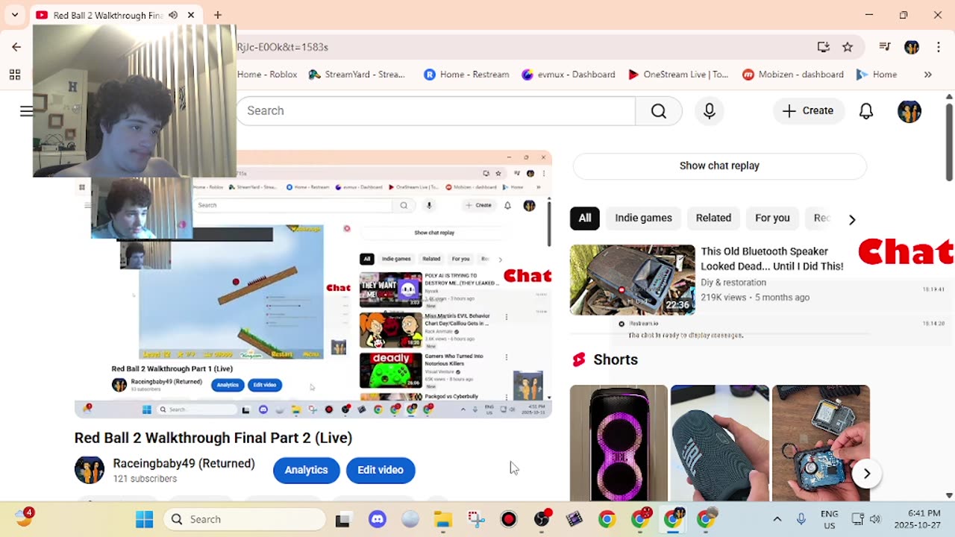Screen dimensions: 955x537
Task: Open Old Bluetooth Speaker video thumbnail
Action: click(x=633, y=280)
